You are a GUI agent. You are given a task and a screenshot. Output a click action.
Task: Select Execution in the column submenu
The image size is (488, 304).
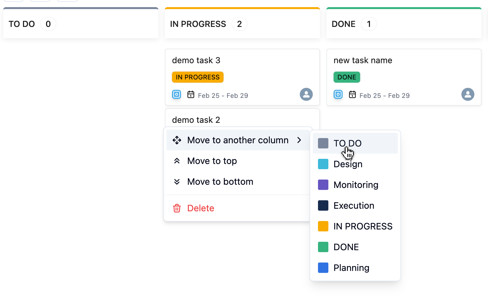point(354,206)
